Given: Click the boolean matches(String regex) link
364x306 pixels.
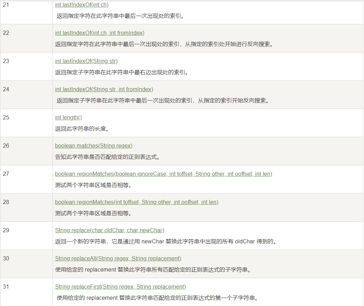Looking at the screenshot, I should click(94, 146).
